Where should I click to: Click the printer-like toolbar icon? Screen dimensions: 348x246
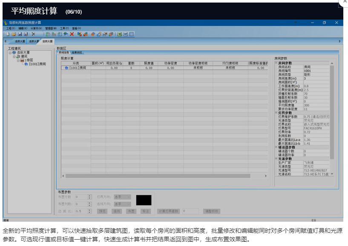click(105, 34)
